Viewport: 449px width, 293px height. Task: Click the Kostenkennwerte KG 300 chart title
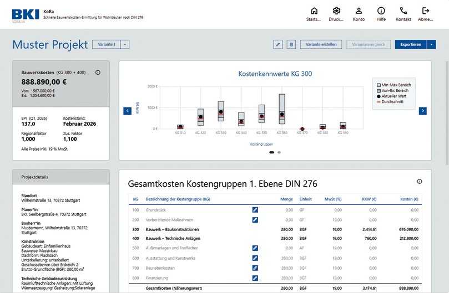275,74
